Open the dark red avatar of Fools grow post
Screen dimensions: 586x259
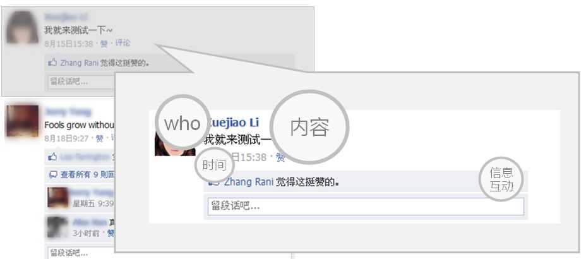22,121
